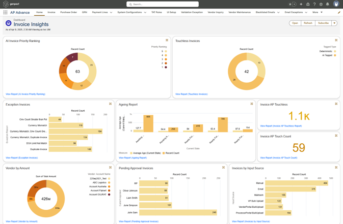Screen dimensions: 343x224
Task: Click the Favorites star icon
Action: click(290, 4)
